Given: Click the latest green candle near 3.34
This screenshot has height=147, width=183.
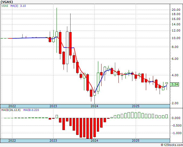Looking at the screenshot, I should point(167,83).
